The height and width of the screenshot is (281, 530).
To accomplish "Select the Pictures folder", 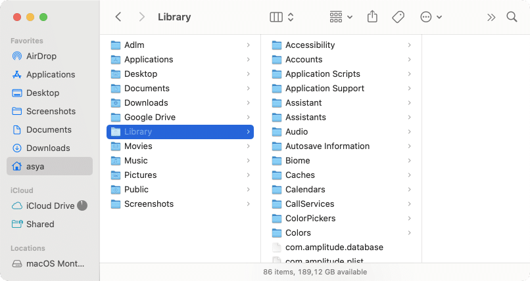I will click(180, 175).
